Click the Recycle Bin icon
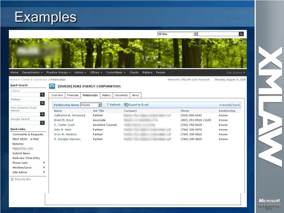The height and width of the screenshot is (213, 284). (12, 179)
